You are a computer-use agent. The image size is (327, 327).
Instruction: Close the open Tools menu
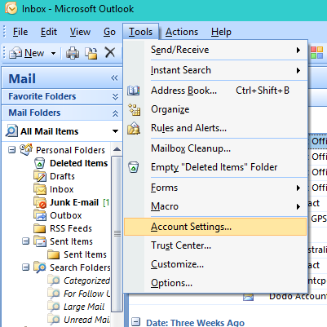pyautogui.click(x=140, y=32)
